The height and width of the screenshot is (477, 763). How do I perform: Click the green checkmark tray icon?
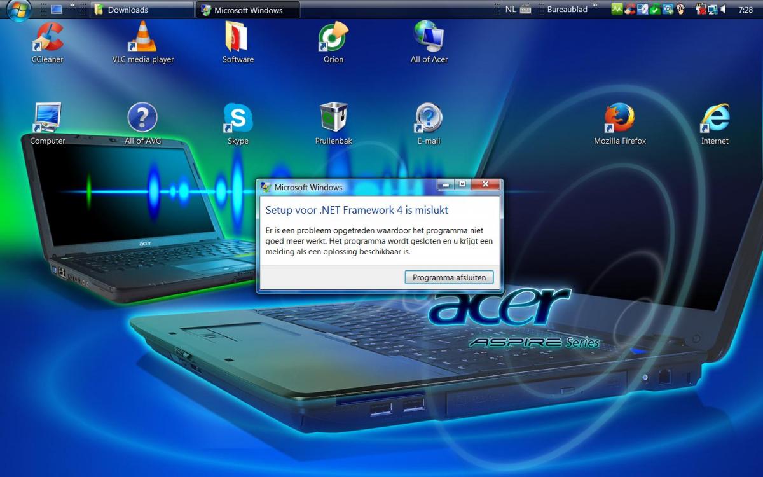[655, 10]
